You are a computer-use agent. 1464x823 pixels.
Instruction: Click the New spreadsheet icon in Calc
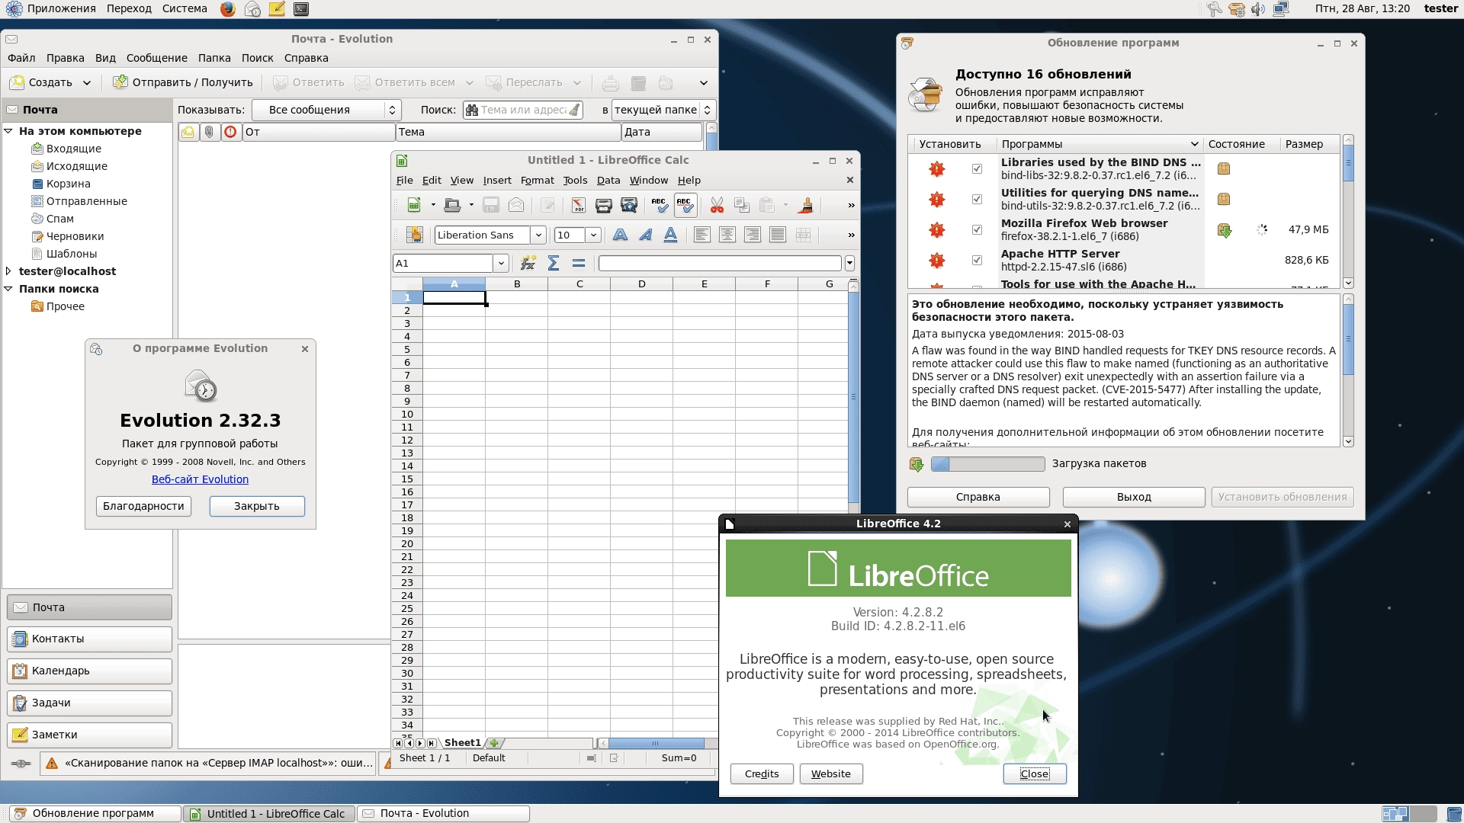point(414,206)
